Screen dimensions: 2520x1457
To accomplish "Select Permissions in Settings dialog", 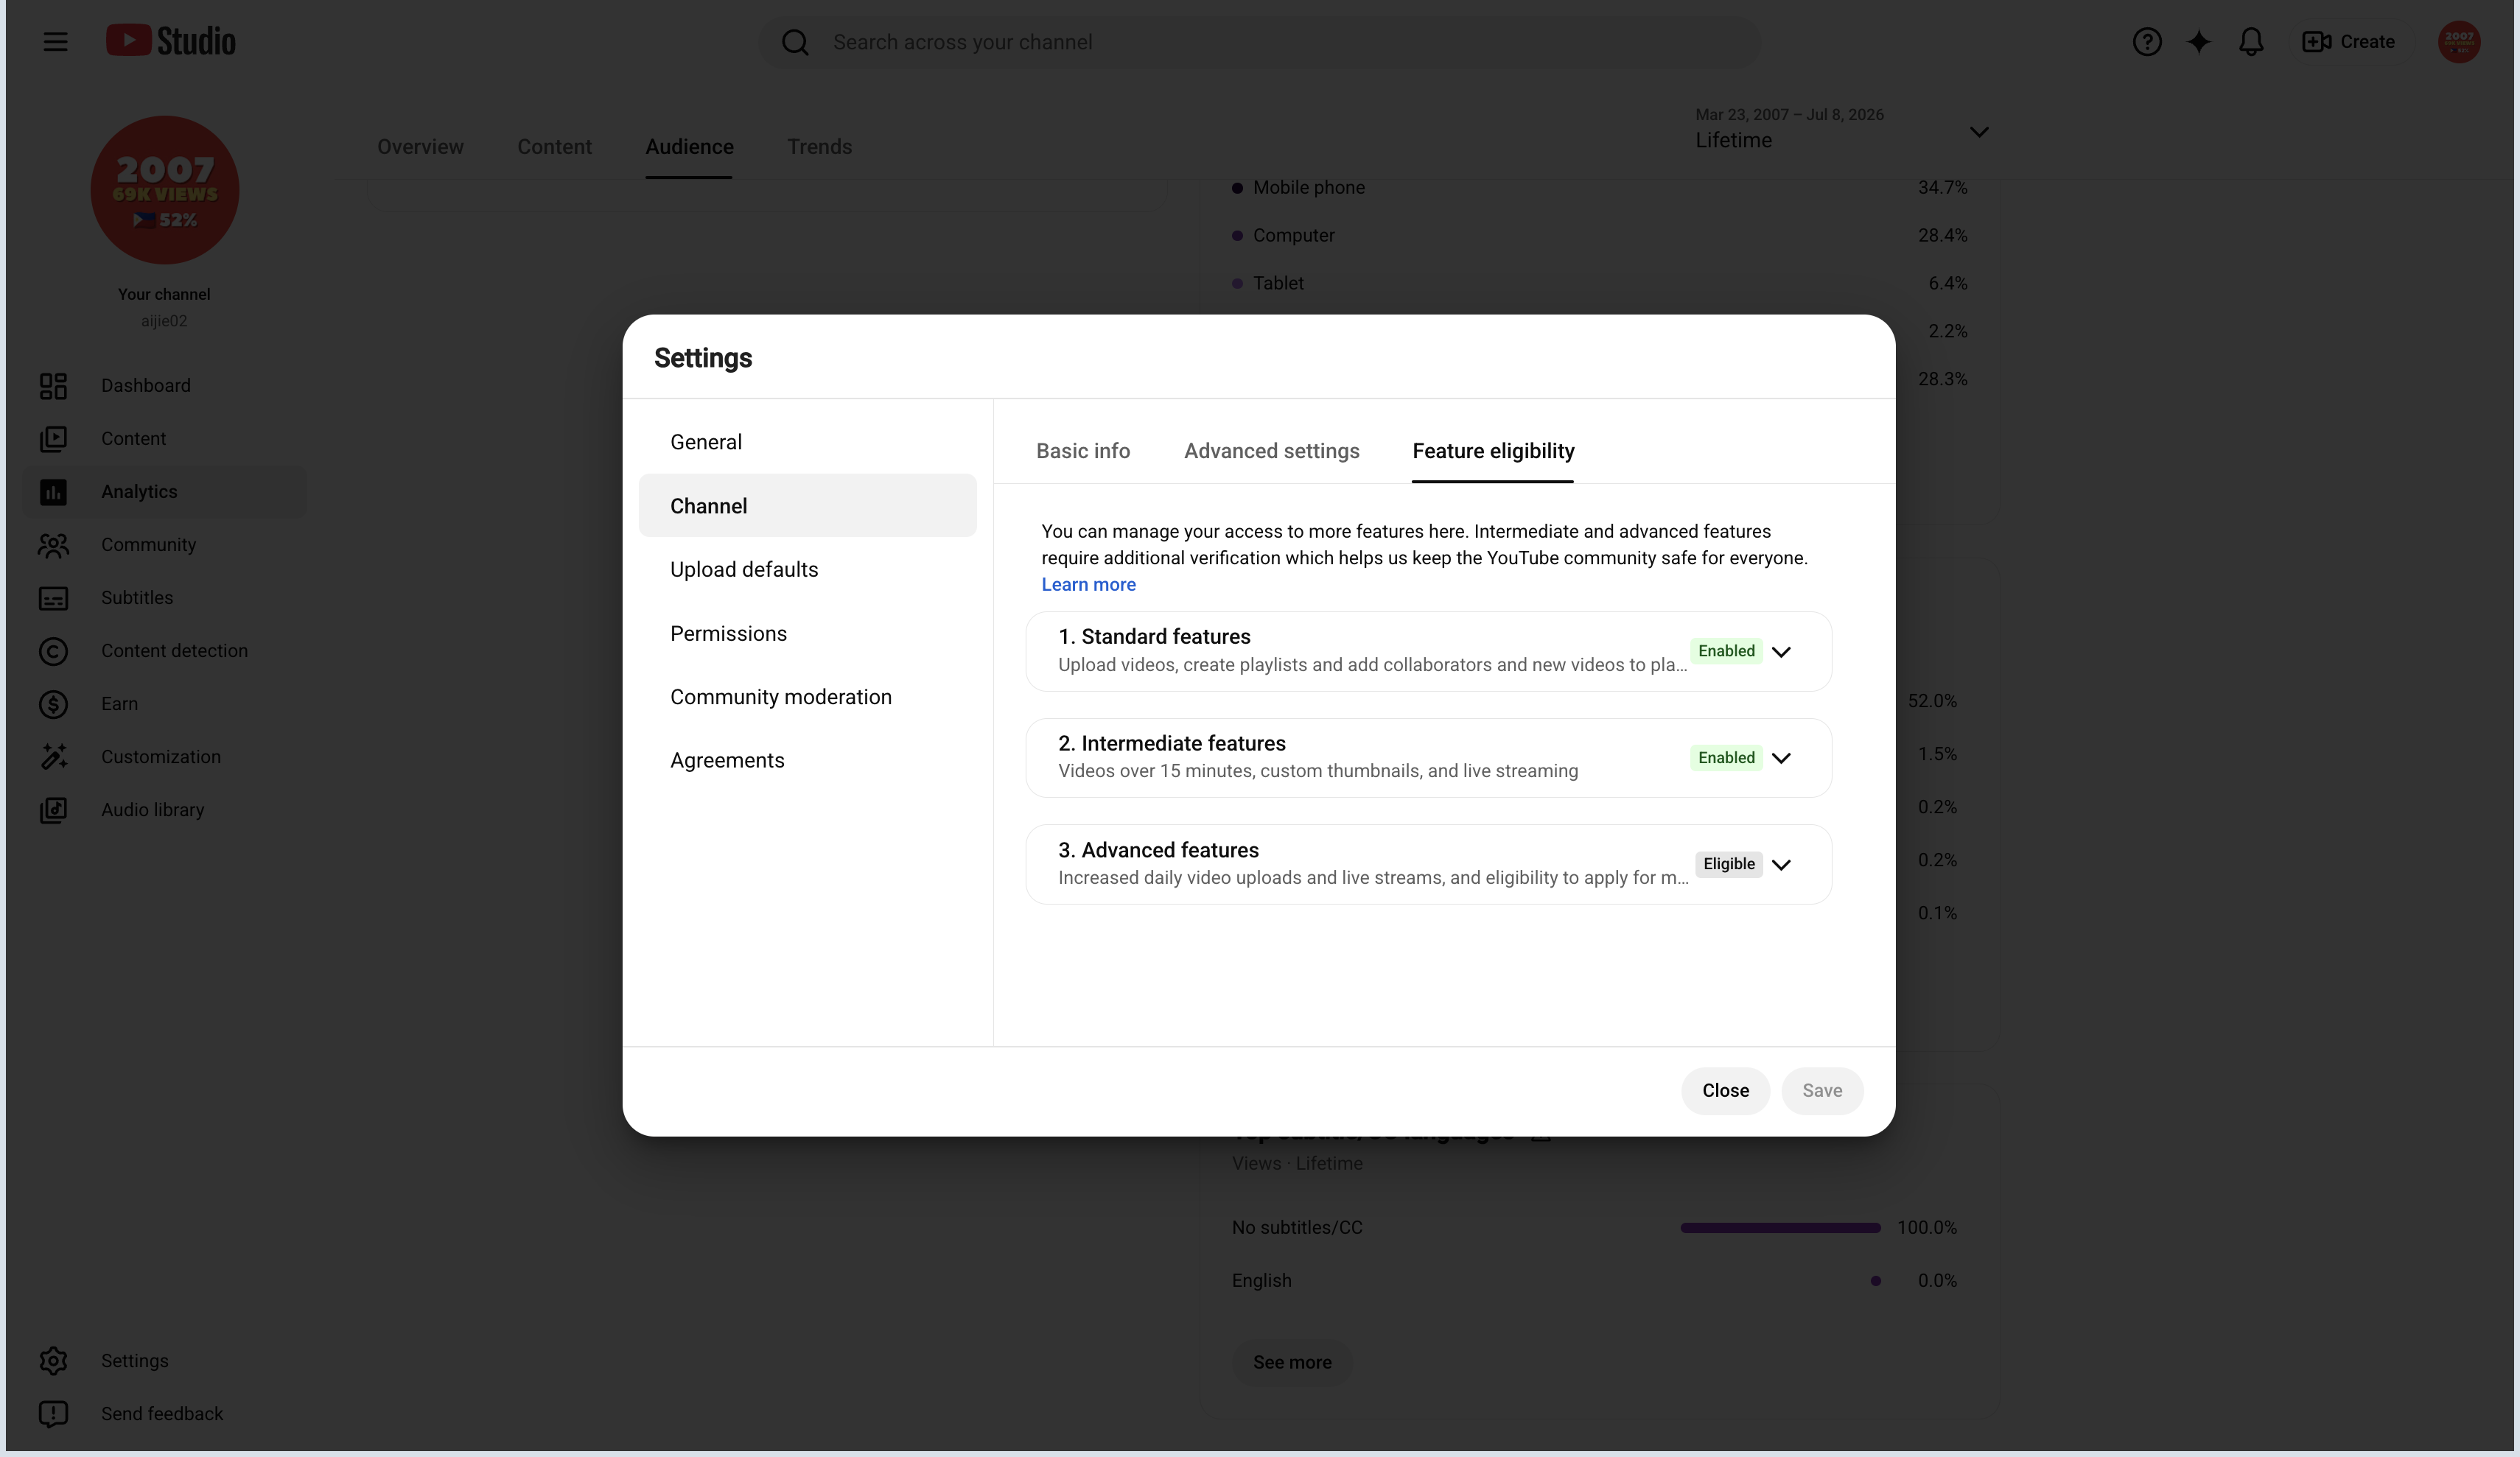I will [807, 633].
